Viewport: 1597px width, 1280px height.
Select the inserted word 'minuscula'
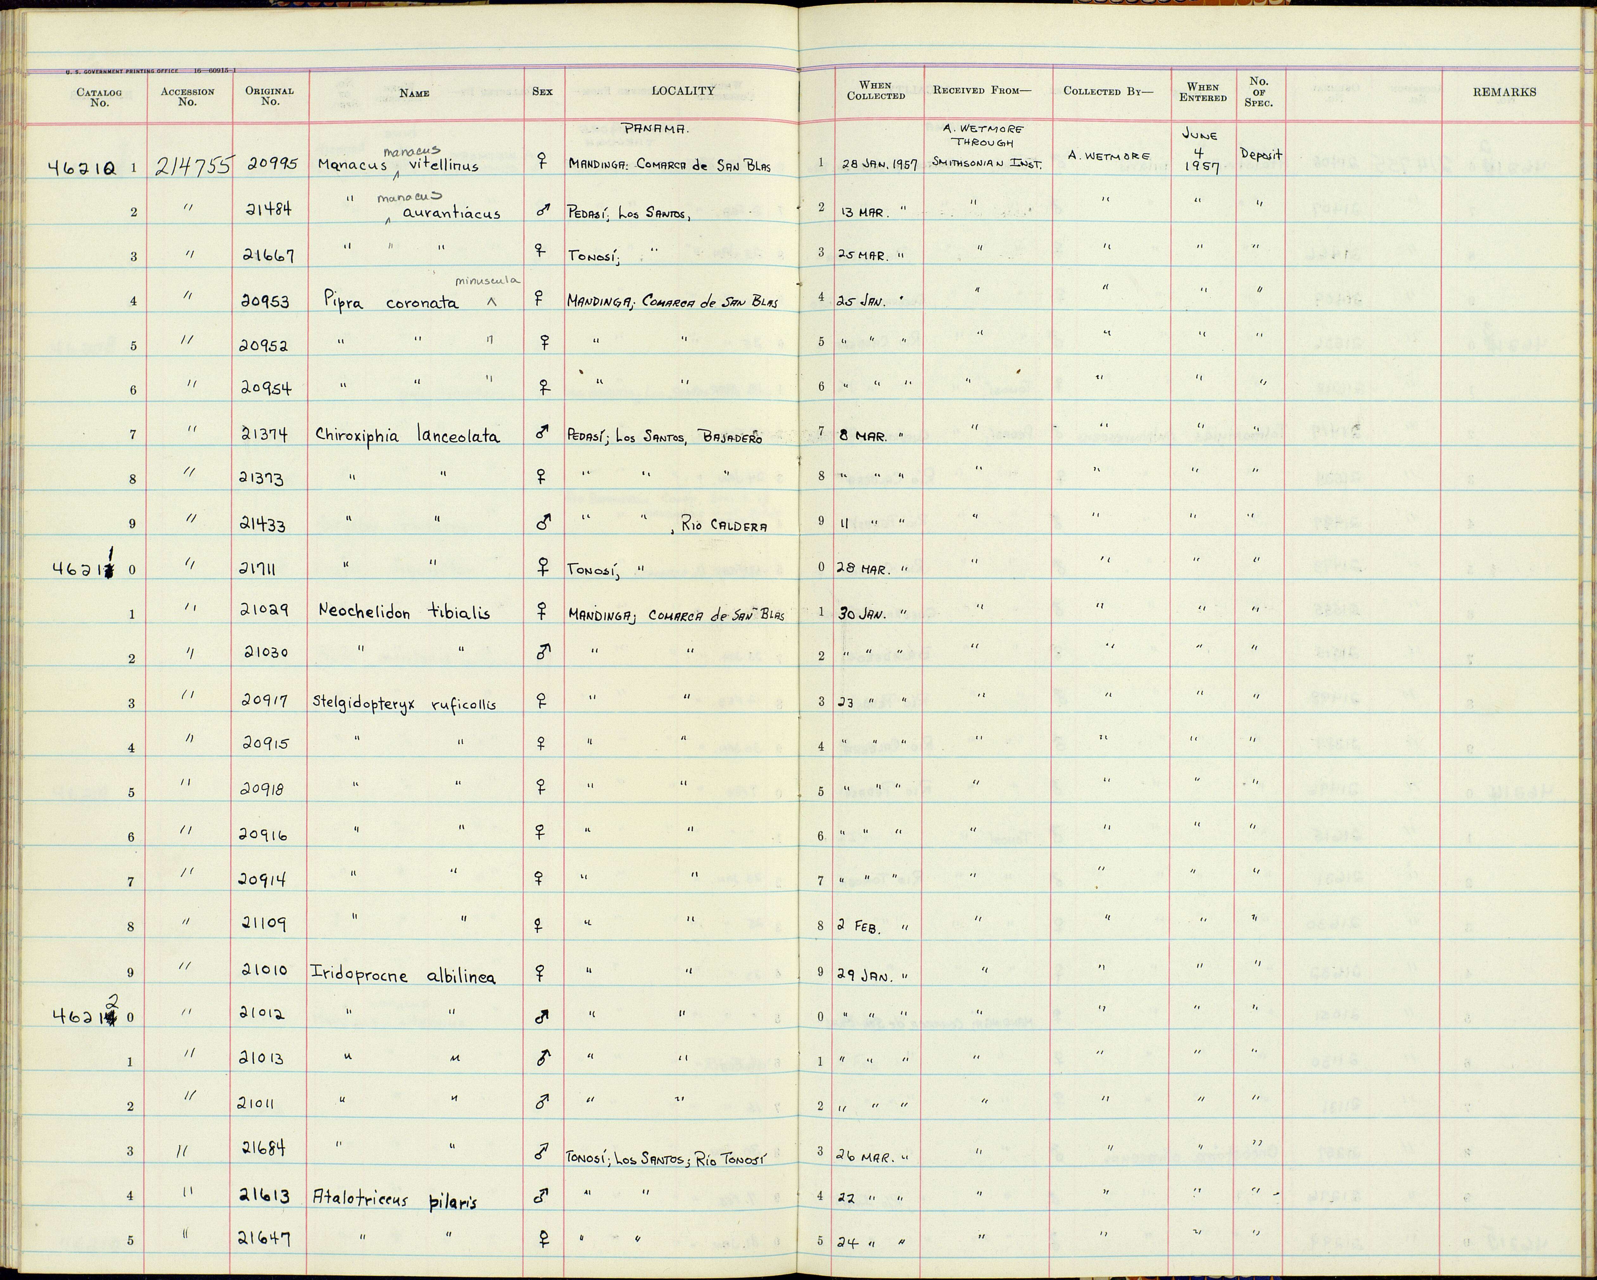click(488, 281)
